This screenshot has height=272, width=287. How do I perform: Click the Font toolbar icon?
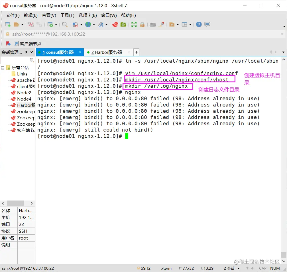pyautogui.click(x=101, y=24)
